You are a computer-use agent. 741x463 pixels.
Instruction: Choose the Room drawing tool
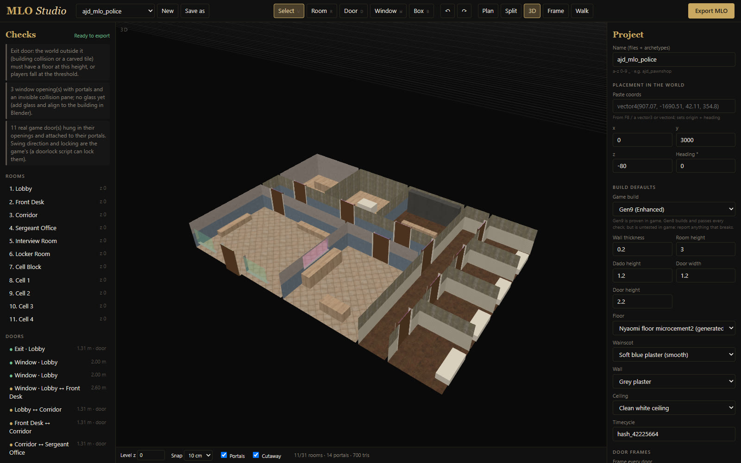tap(322, 11)
